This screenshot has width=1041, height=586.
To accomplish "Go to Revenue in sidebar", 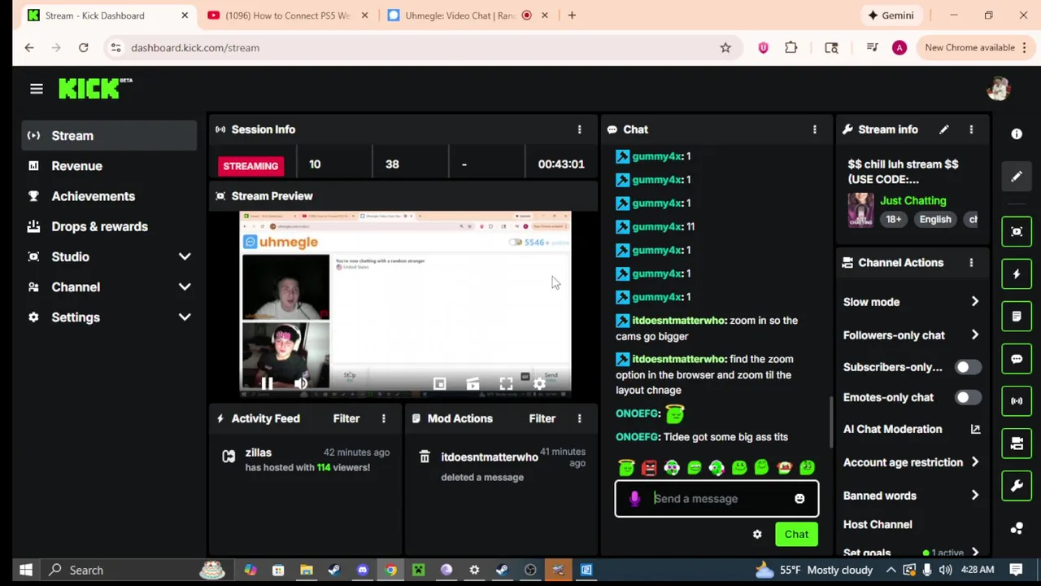I will click(109, 166).
